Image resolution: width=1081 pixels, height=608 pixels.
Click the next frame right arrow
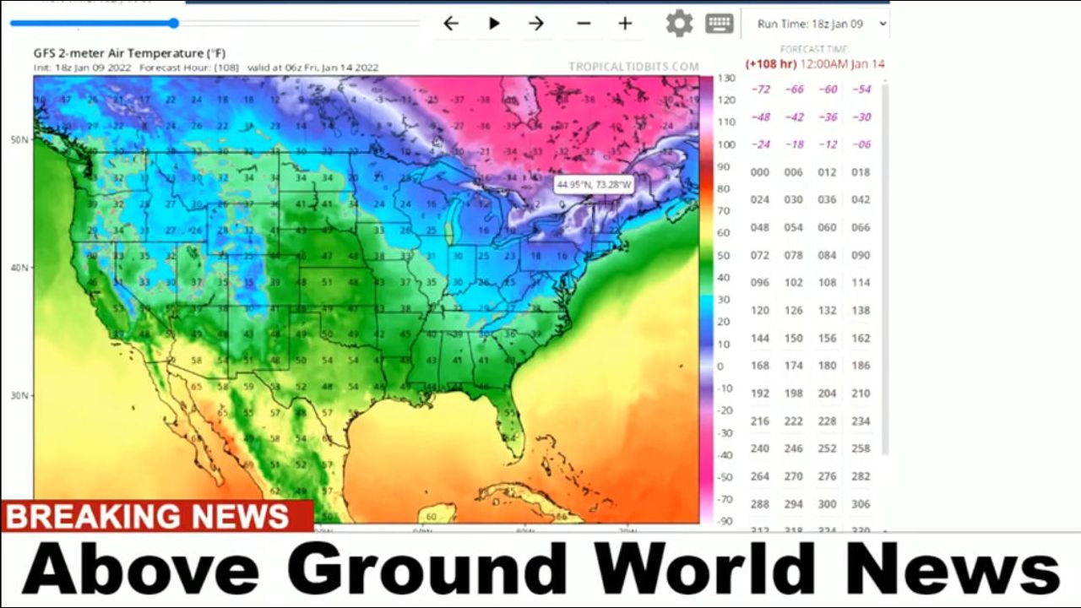(x=536, y=24)
